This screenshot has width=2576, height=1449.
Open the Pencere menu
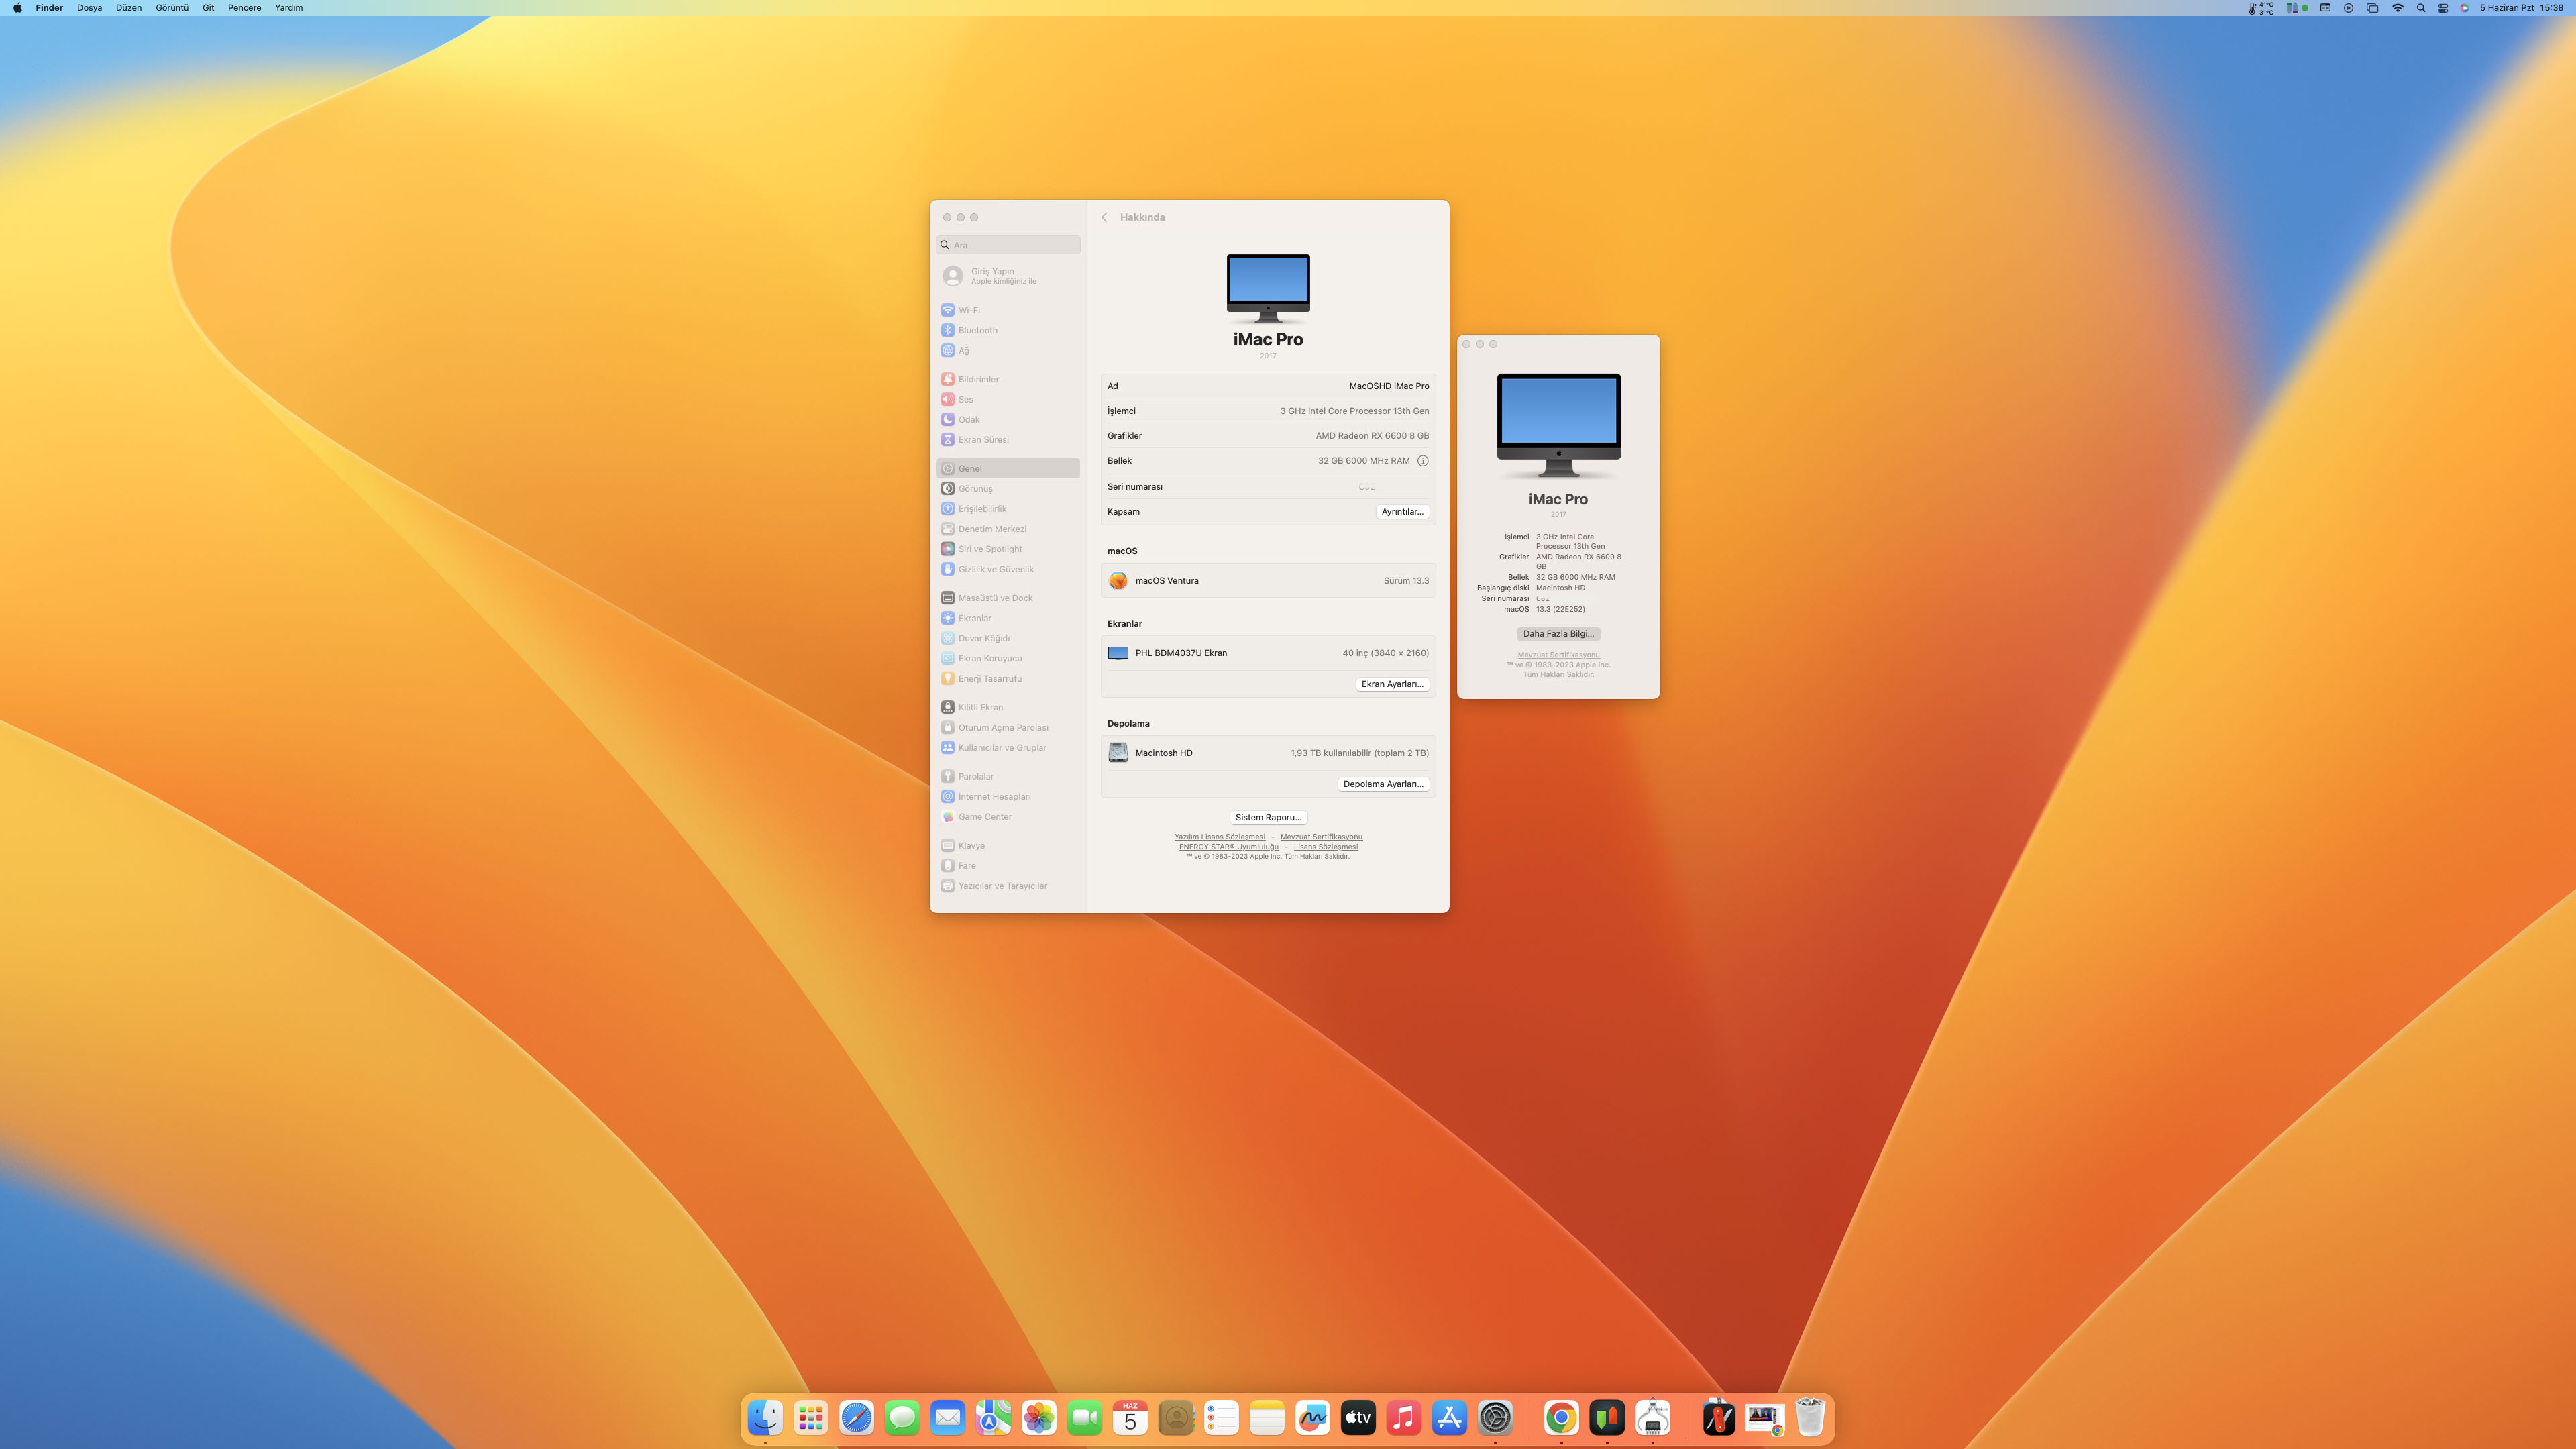(244, 8)
